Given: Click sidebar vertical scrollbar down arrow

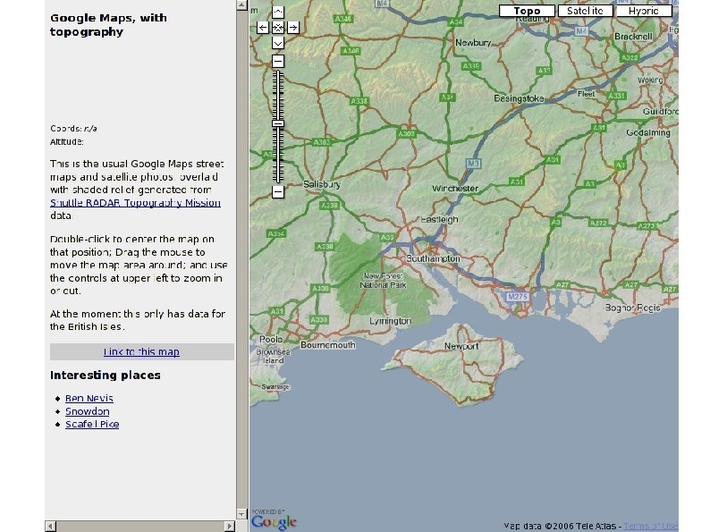Looking at the screenshot, I should click(x=241, y=514).
